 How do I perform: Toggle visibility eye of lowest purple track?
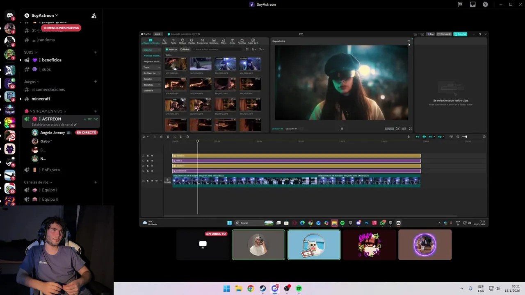(x=152, y=171)
